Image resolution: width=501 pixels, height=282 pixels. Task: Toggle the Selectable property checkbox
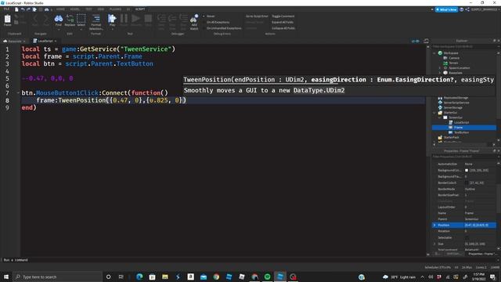pyautogui.click(x=467, y=237)
